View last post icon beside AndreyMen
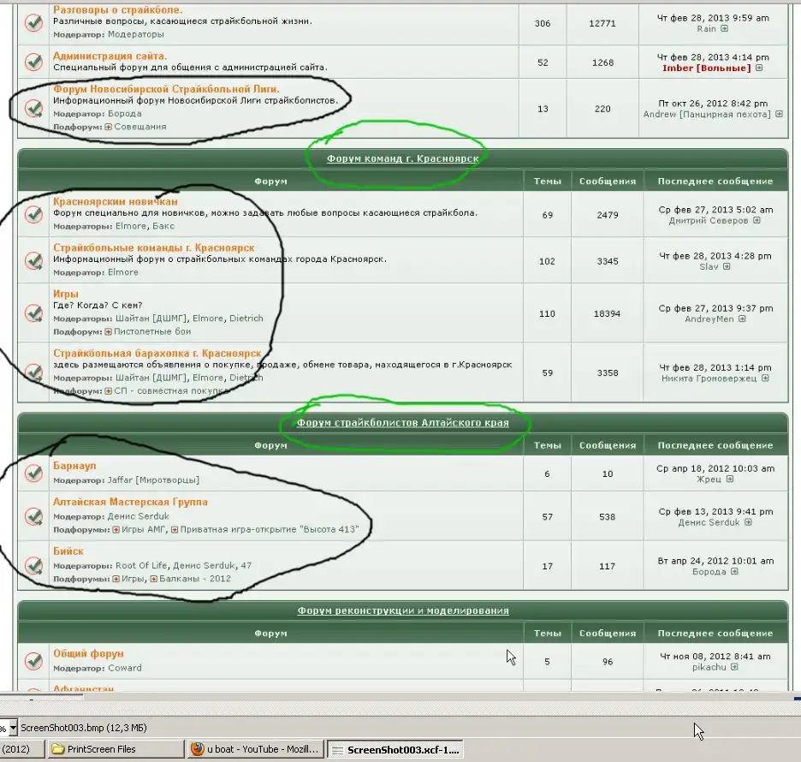This screenshot has height=762, width=801. pyautogui.click(x=742, y=319)
